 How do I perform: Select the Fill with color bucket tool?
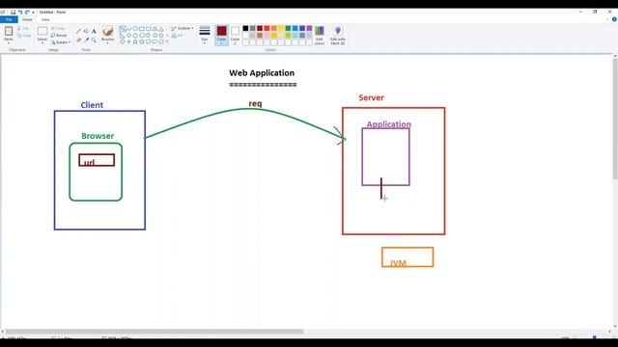pyautogui.click(x=86, y=31)
